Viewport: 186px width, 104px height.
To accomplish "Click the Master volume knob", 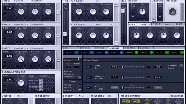I will pos(172,12).
